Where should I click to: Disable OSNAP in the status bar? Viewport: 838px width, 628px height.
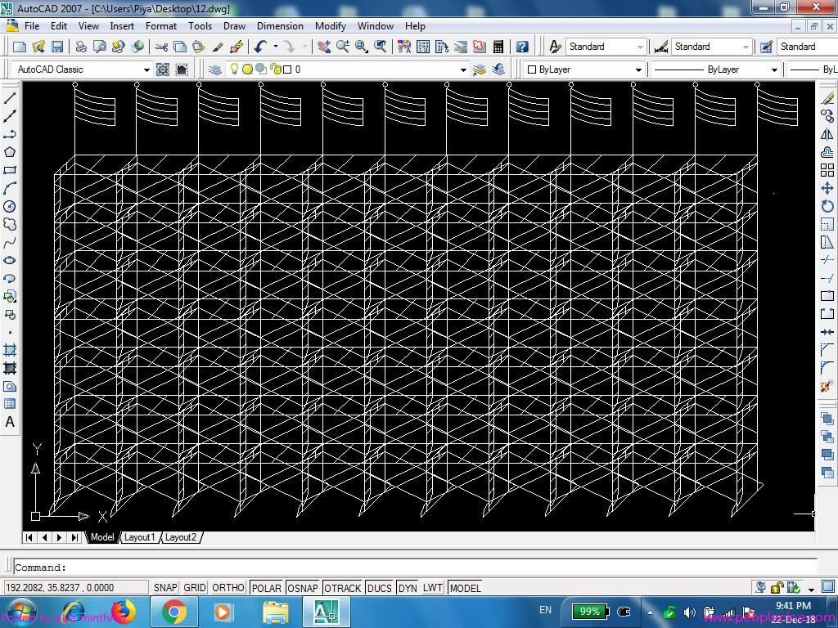tap(302, 587)
